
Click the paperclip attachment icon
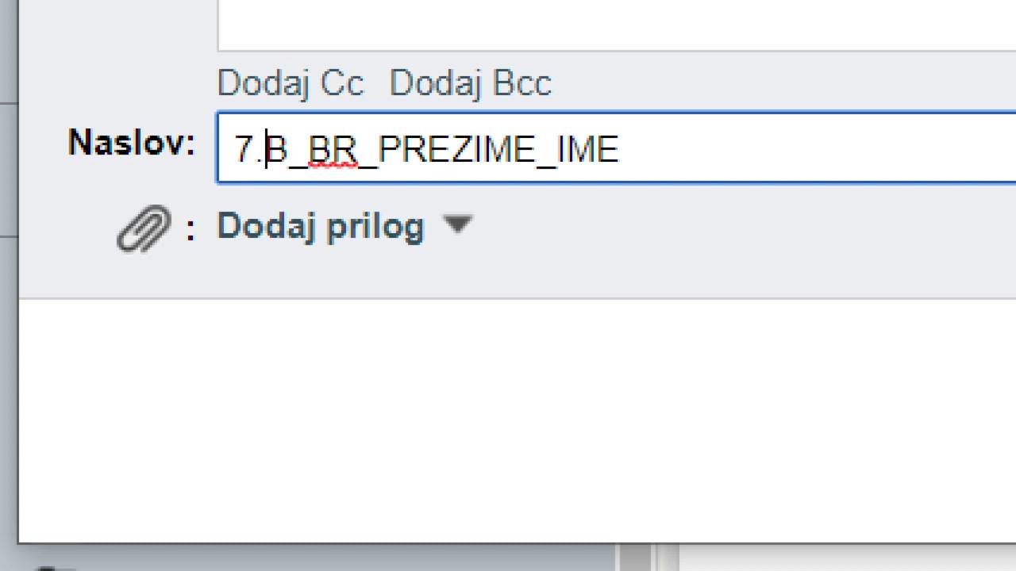tap(144, 228)
